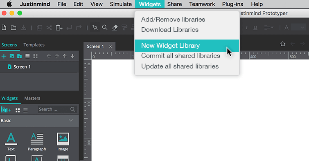Switch to the Templates tab
The height and width of the screenshot is (161, 309).
click(34, 45)
